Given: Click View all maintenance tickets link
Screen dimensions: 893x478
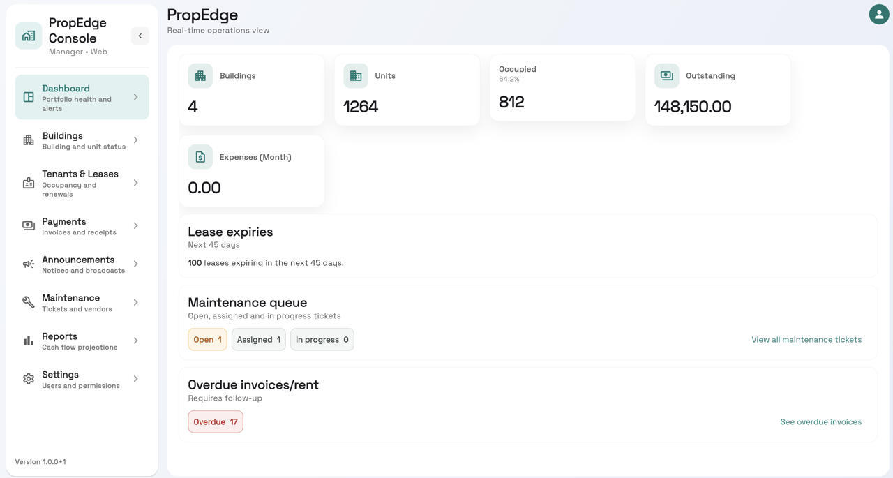Looking at the screenshot, I should (806, 339).
